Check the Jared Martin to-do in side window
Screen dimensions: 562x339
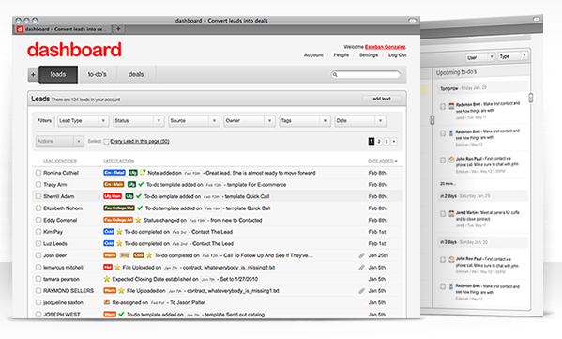pyautogui.click(x=443, y=214)
